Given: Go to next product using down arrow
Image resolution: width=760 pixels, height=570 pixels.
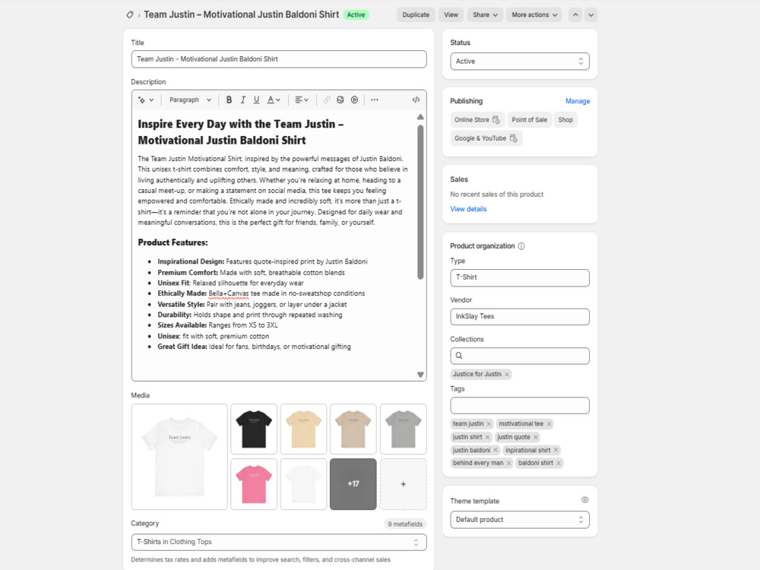Looking at the screenshot, I should coord(591,14).
